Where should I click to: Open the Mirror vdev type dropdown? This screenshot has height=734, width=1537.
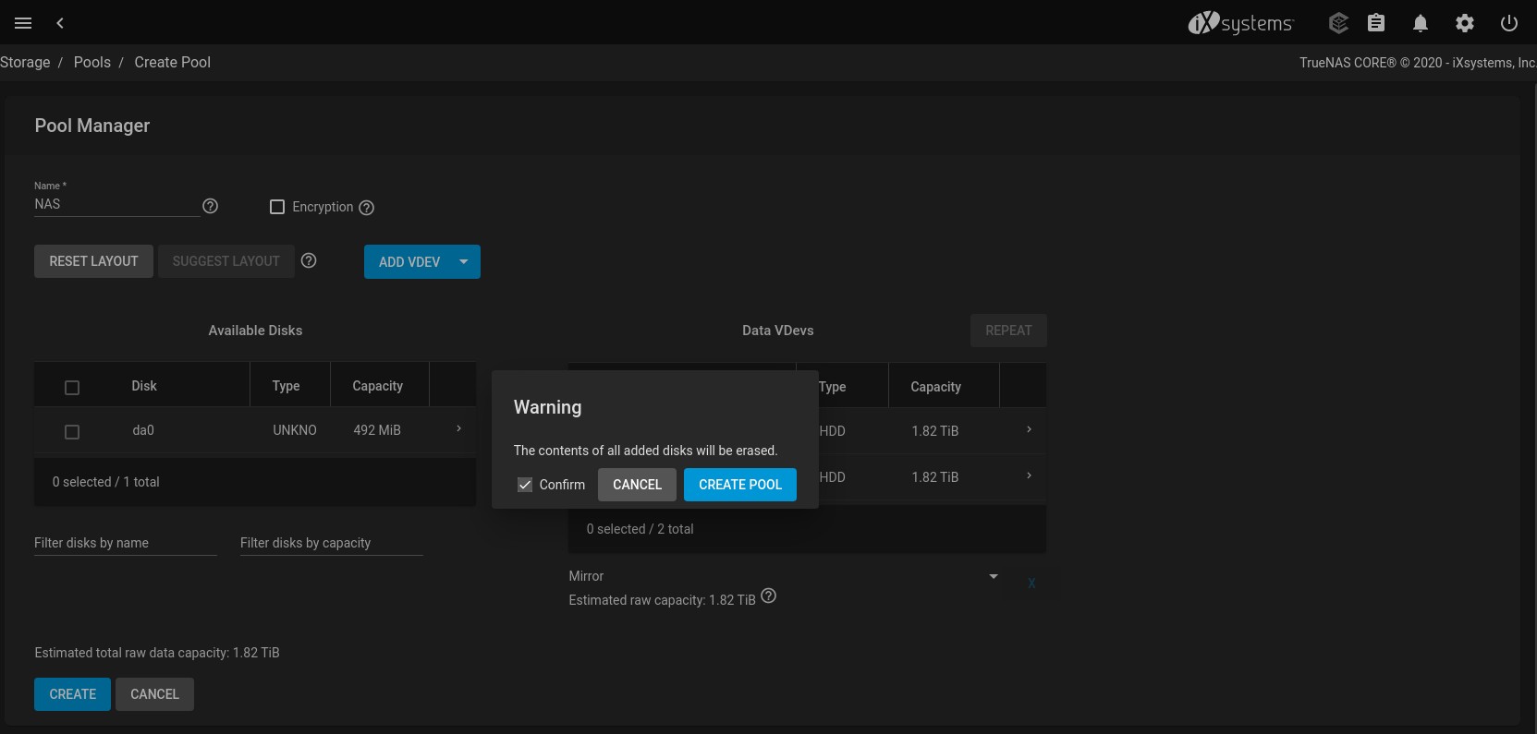(x=993, y=576)
